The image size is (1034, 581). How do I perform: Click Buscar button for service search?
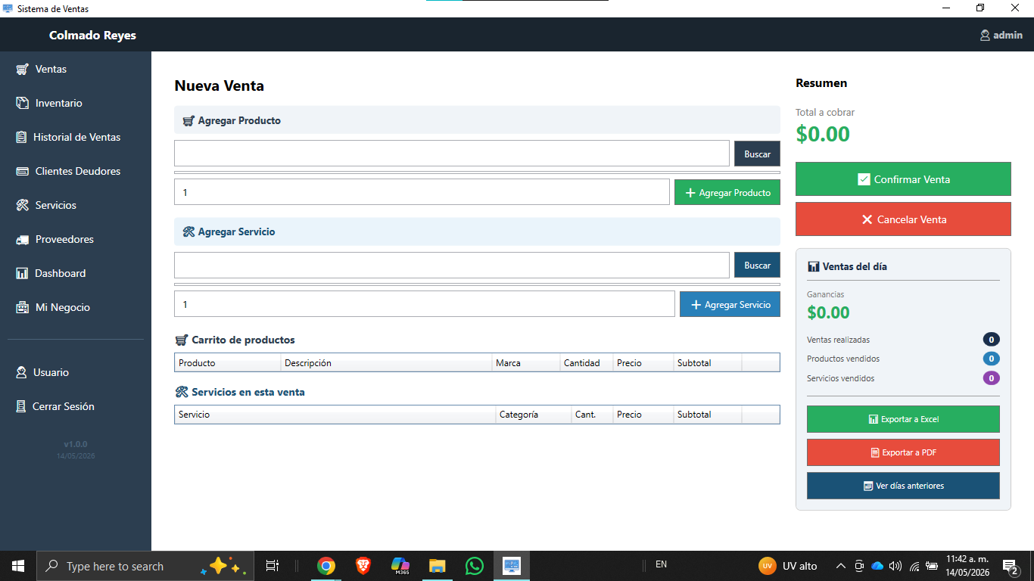[x=757, y=265]
